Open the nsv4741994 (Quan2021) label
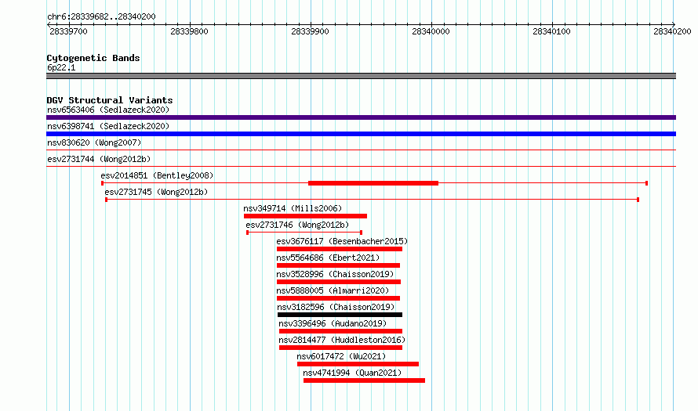This screenshot has height=411, width=698. 352,373
